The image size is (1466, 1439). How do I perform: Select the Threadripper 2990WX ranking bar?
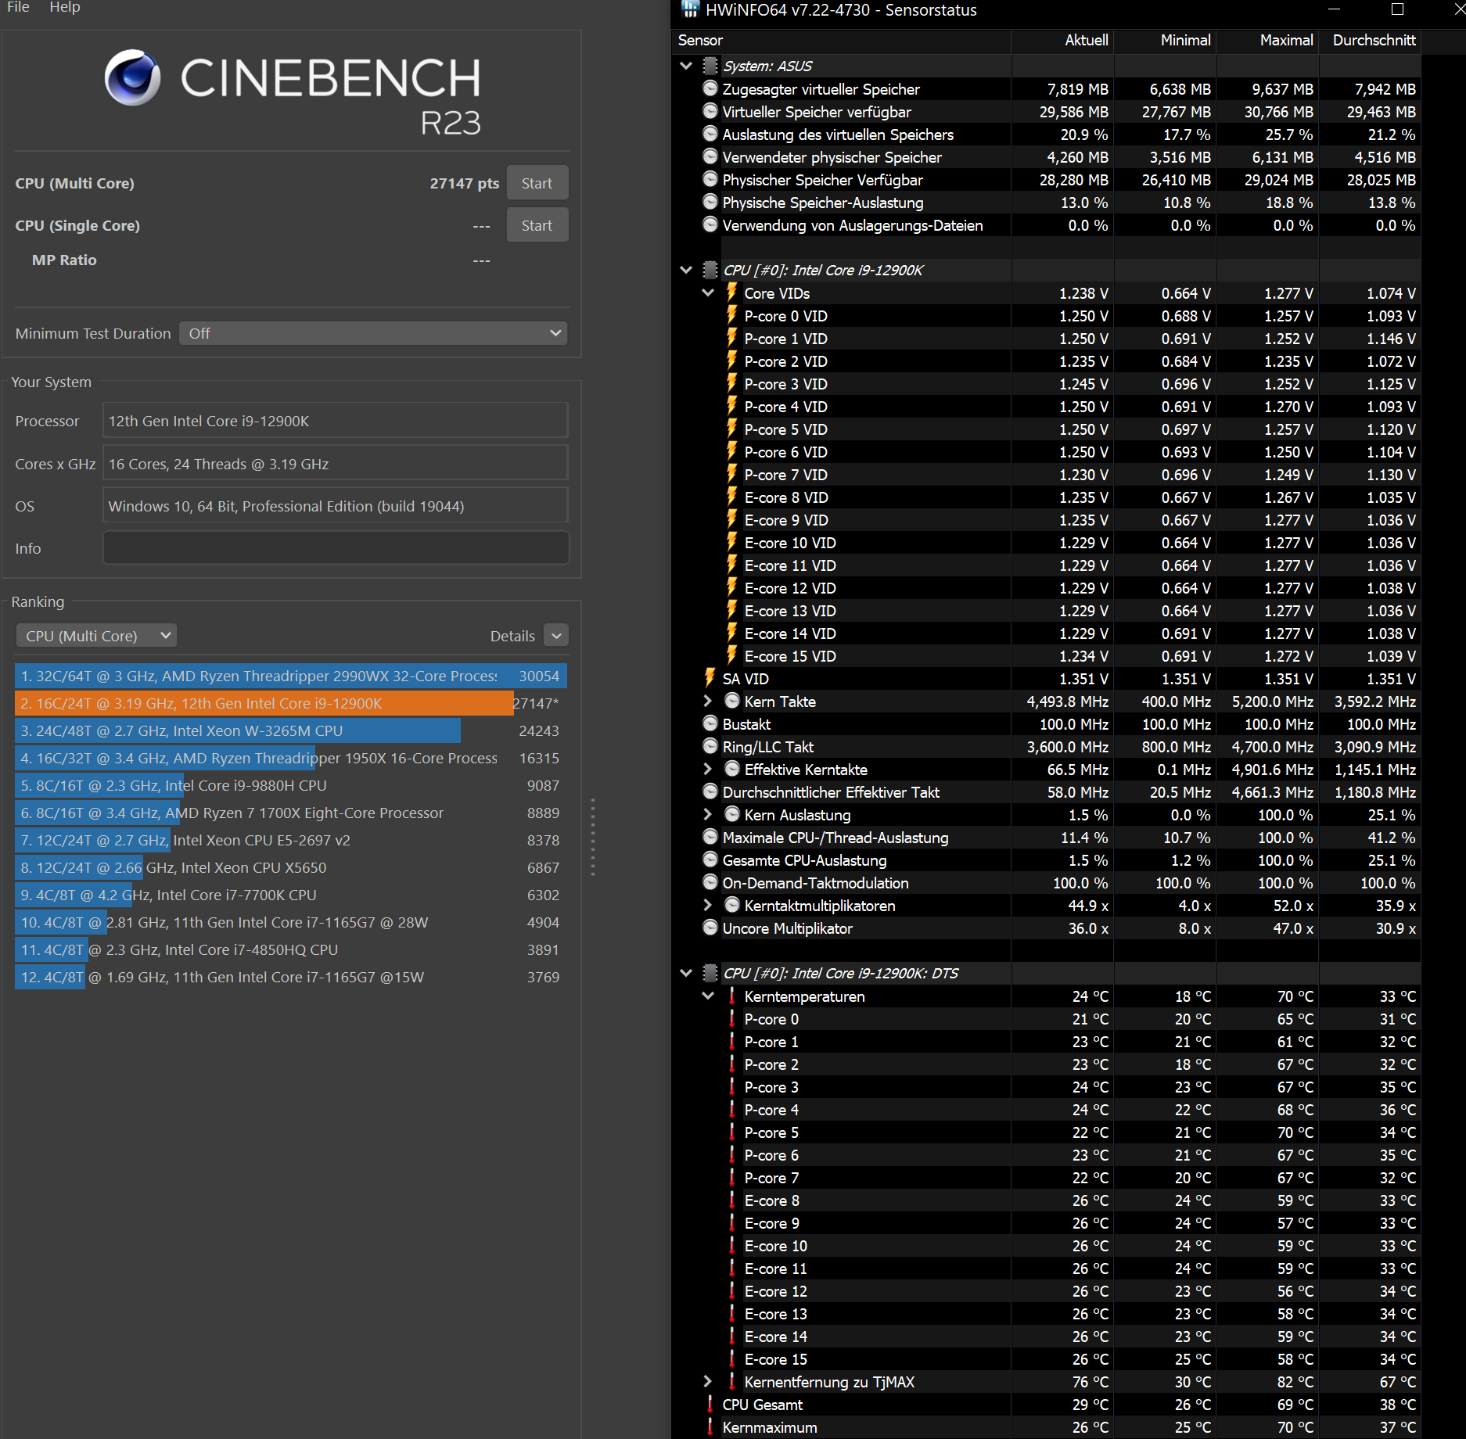click(x=290, y=676)
